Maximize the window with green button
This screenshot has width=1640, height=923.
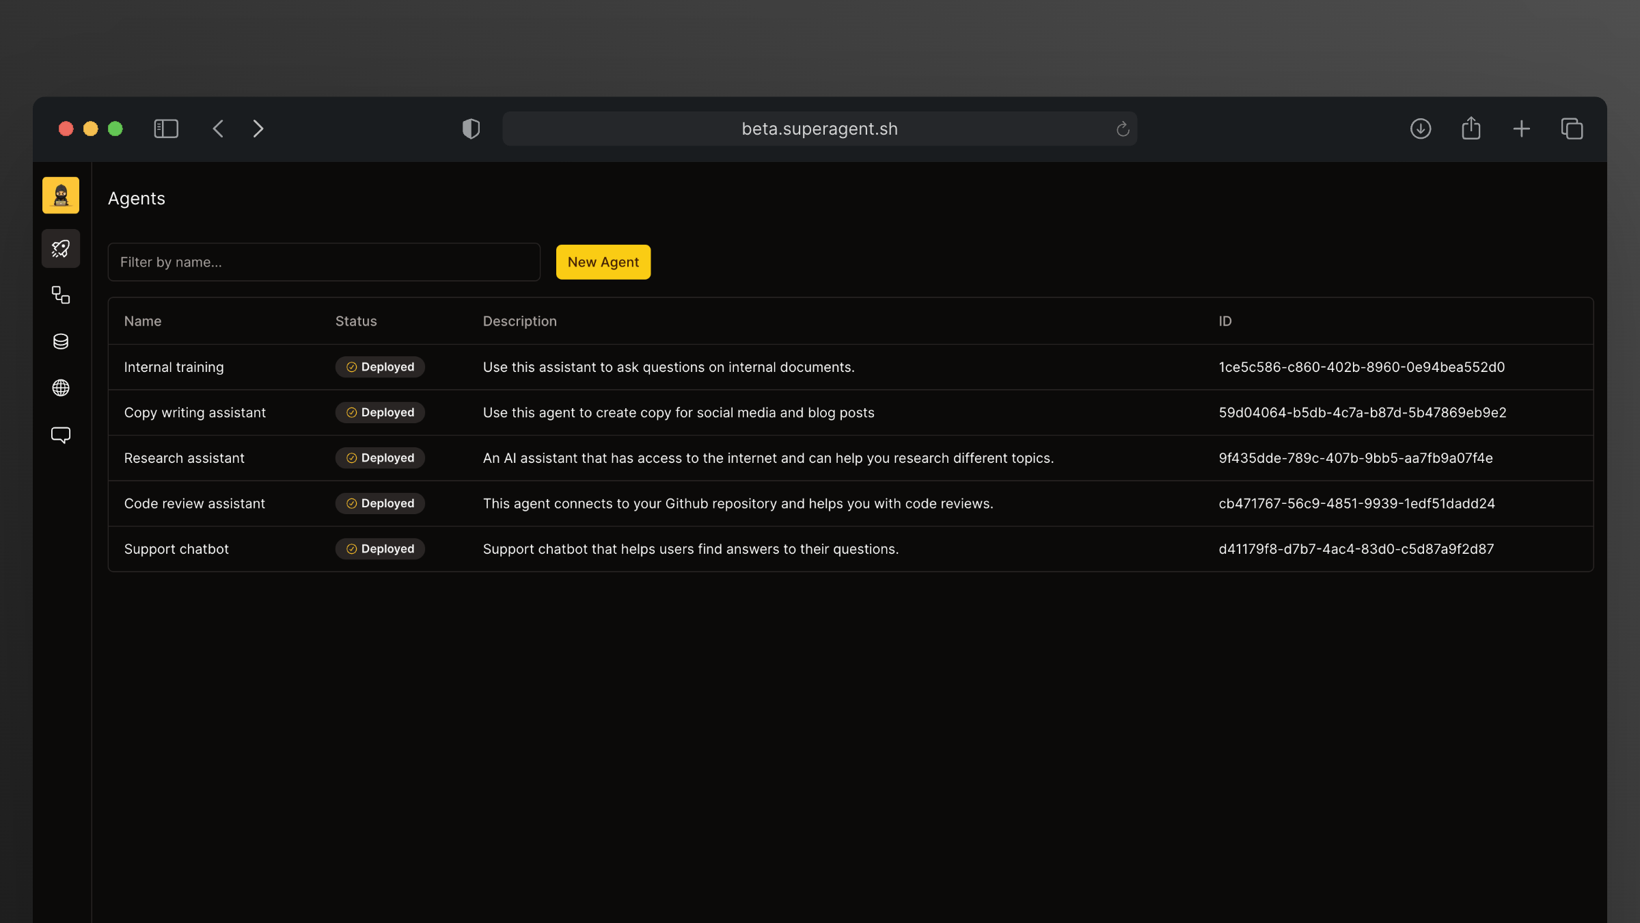point(115,129)
